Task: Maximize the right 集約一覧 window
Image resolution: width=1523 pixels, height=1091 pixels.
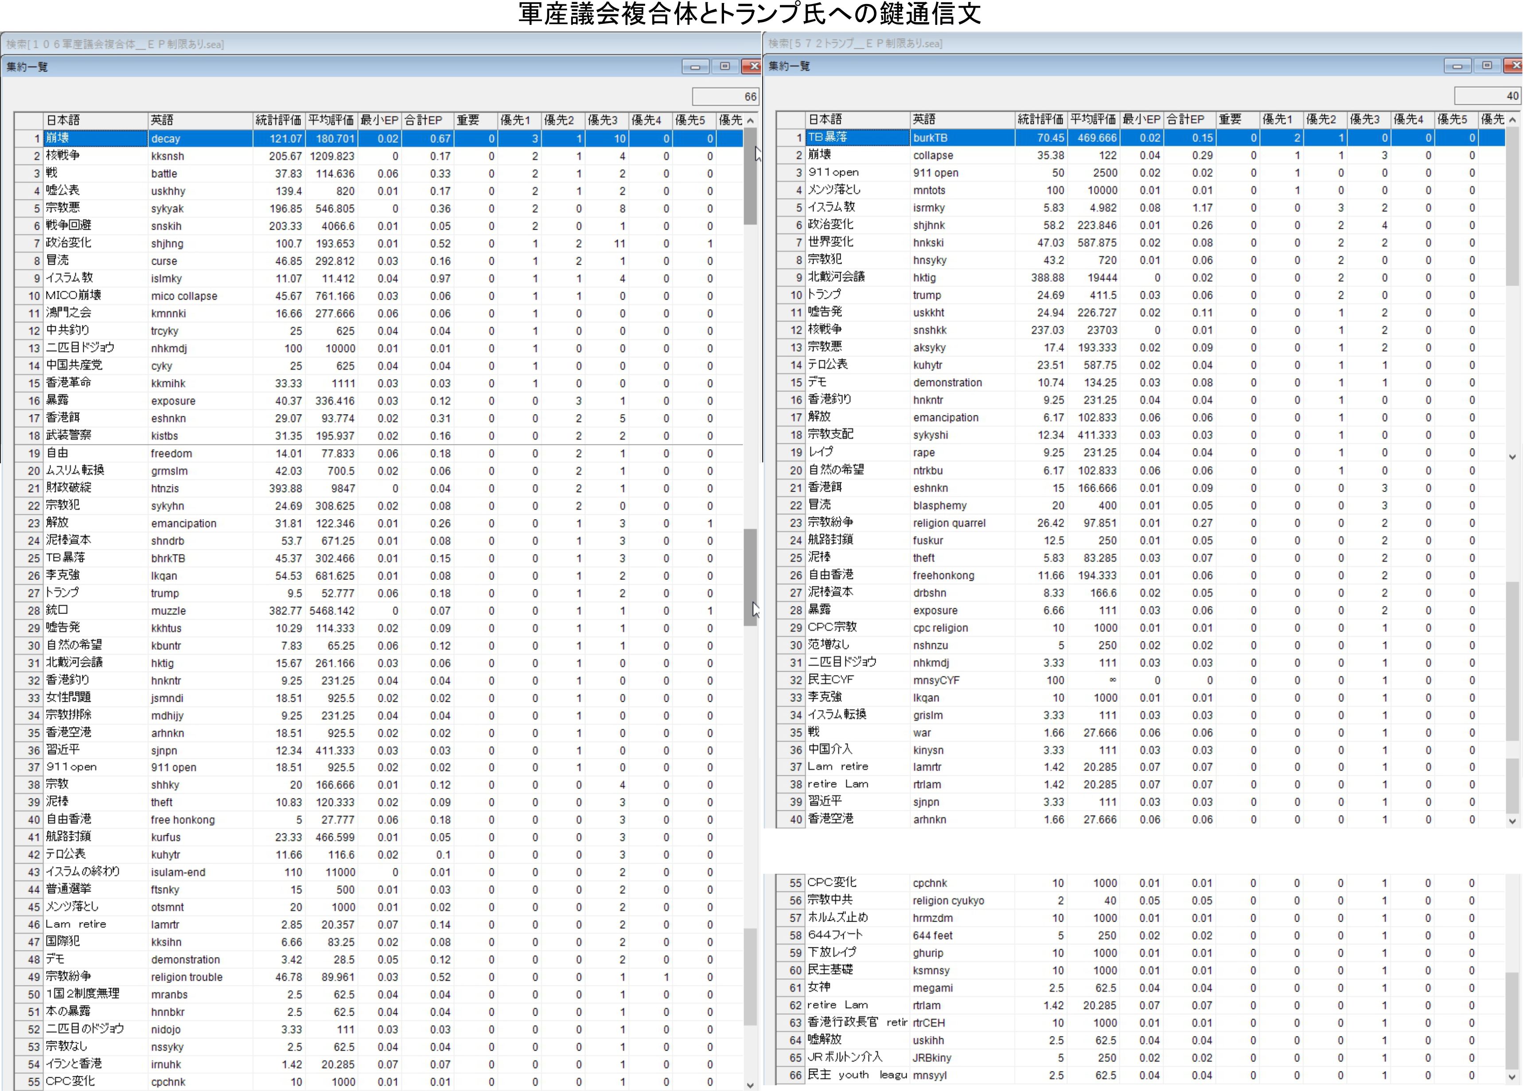Action: point(1487,66)
